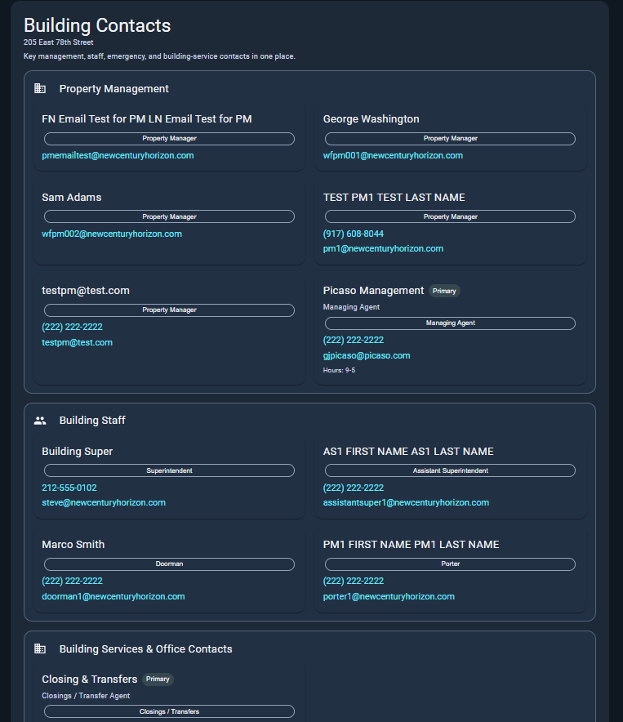Email gjpicaso@picaso.com
Image resolution: width=623 pixels, height=722 pixels.
click(367, 355)
